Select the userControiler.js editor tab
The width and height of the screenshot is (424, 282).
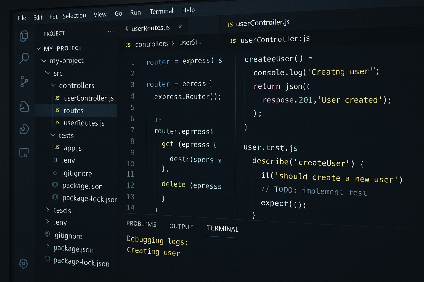pyautogui.click(x=262, y=23)
